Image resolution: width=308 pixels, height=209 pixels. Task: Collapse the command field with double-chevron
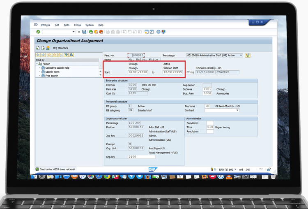pyautogui.click(x=79, y=32)
